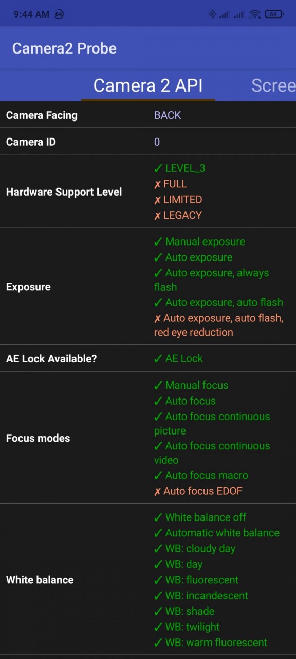Tap the Camera2 Probe app title

64,48
